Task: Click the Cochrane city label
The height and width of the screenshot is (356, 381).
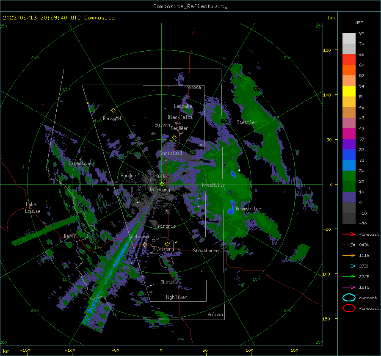Action: point(138,237)
